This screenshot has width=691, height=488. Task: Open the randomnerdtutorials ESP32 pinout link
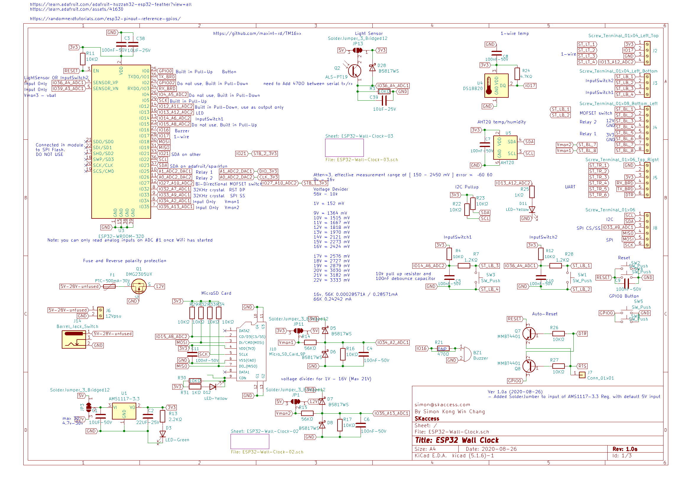(105, 19)
